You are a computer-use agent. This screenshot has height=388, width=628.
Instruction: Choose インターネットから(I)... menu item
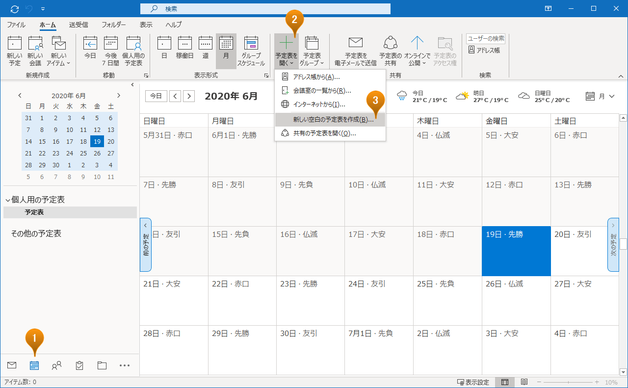click(330, 104)
